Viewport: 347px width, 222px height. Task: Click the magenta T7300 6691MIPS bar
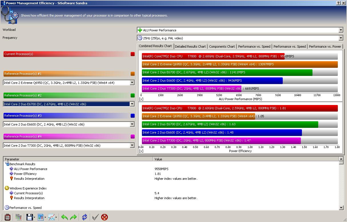click(192, 88)
